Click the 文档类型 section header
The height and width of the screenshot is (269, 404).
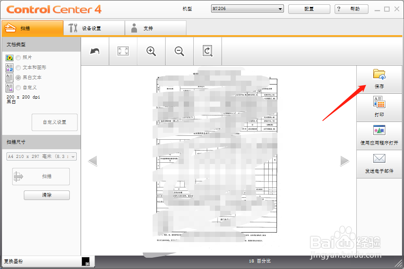tap(41, 44)
